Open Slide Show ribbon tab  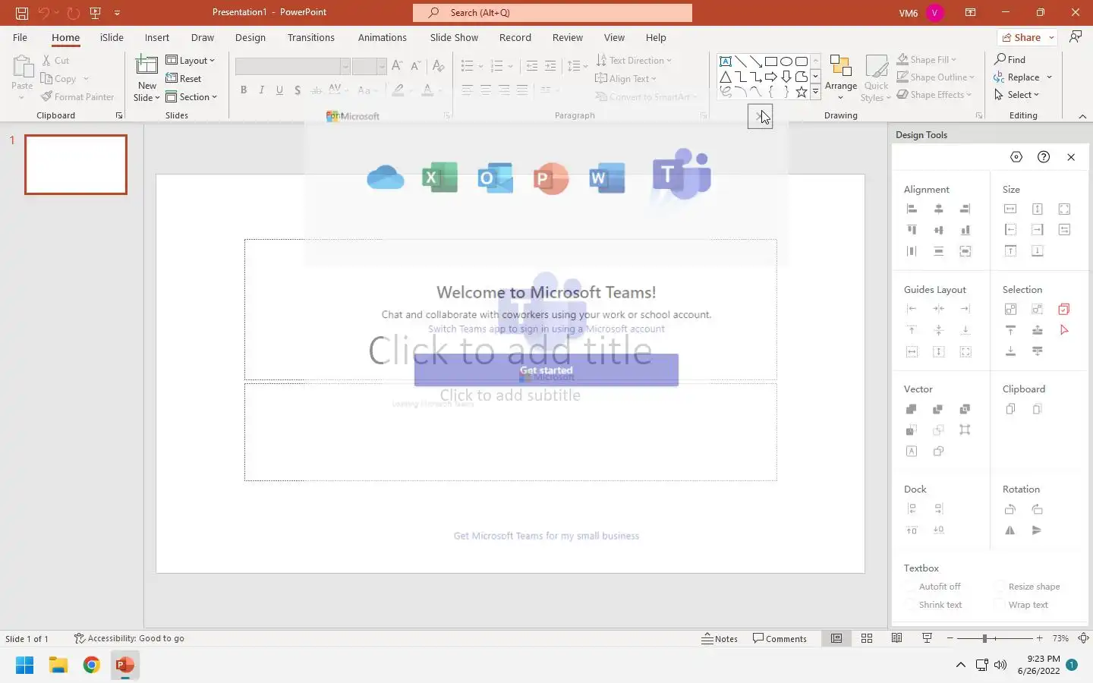point(454,37)
